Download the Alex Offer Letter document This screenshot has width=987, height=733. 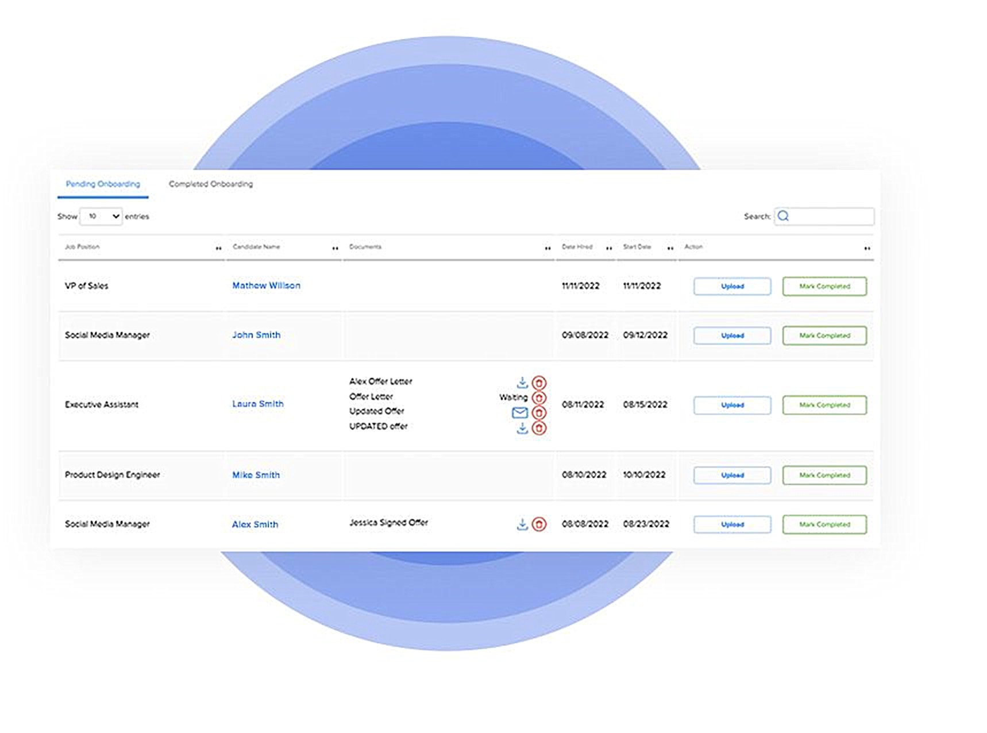pyautogui.click(x=522, y=383)
